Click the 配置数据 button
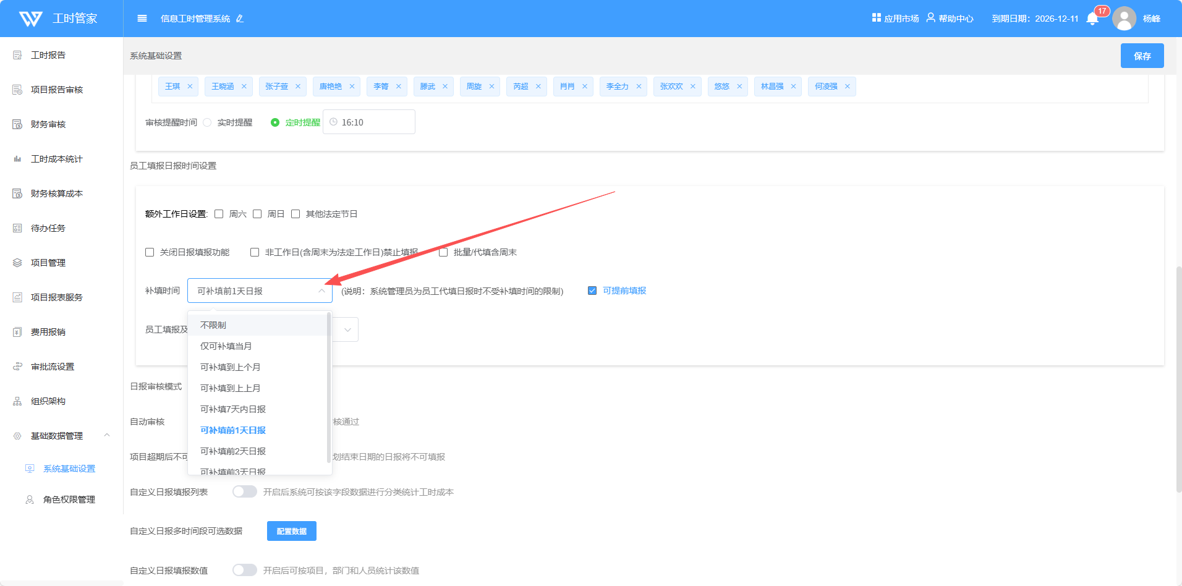The height and width of the screenshot is (586, 1182). point(292,531)
